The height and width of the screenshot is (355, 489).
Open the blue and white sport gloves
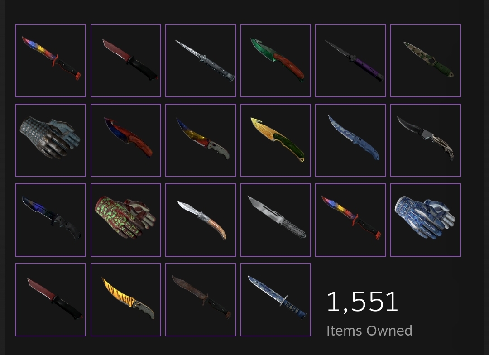point(425,220)
